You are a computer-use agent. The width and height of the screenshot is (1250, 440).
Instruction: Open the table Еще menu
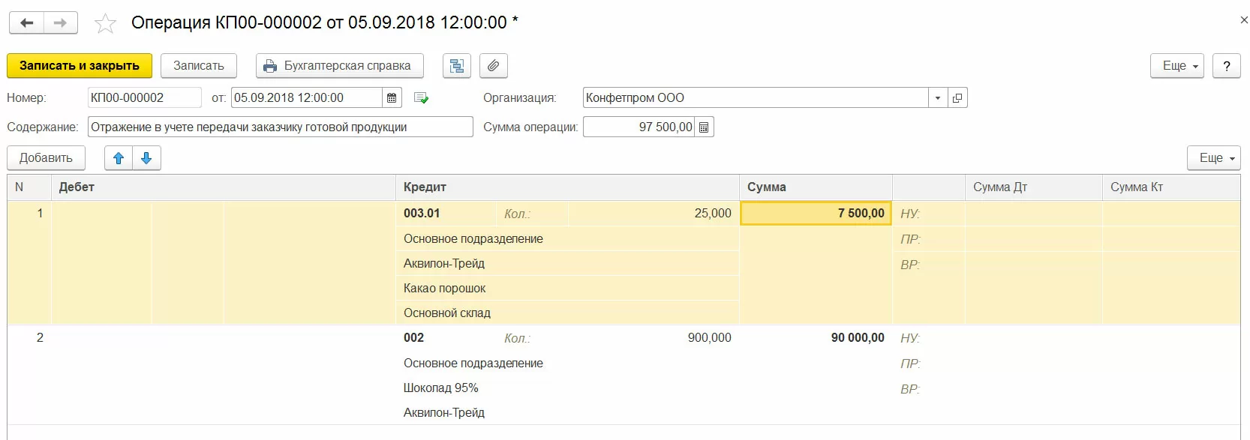tap(1213, 158)
